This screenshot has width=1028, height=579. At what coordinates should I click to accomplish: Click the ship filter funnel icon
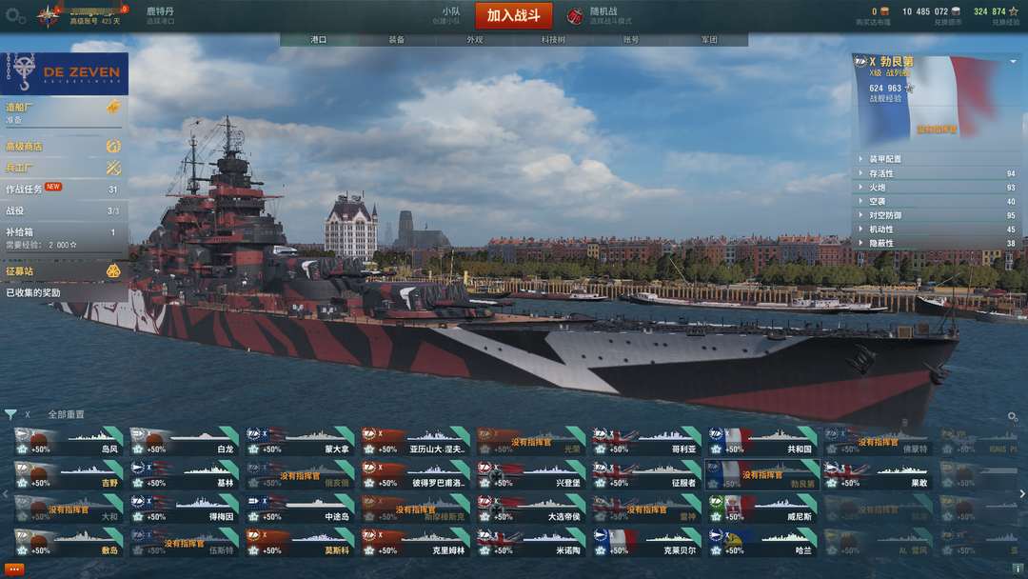click(x=10, y=414)
